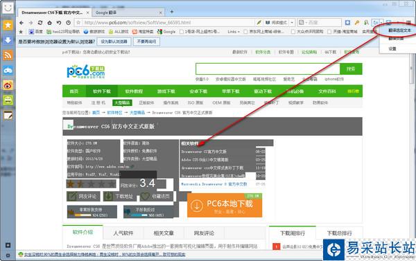Open the game controller icon in the sidebar
This screenshot has width=416, height=261.
click(8, 70)
